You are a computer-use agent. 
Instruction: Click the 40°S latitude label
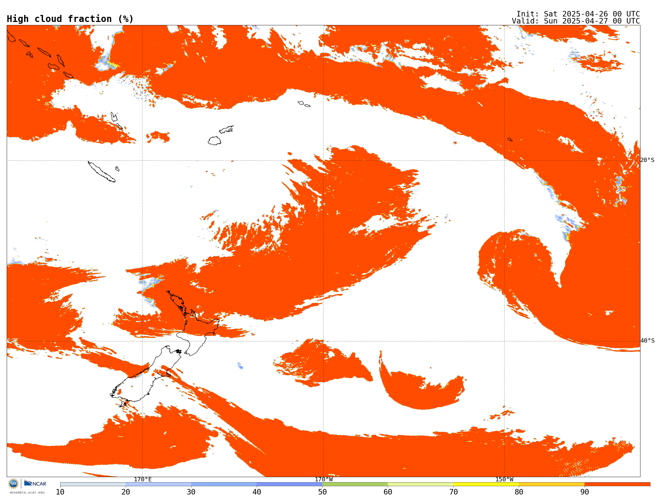click(647, 341)
